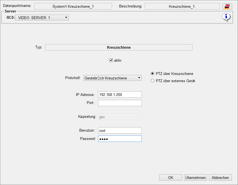The width and height of the screenshot is (238, 185).
Task: Cancel with the Abbrechen button
Action: click(220, 178)
